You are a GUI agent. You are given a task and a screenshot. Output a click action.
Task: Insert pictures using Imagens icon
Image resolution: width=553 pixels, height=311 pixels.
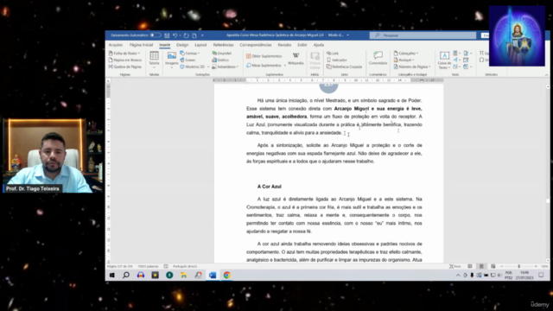(172, 60)
